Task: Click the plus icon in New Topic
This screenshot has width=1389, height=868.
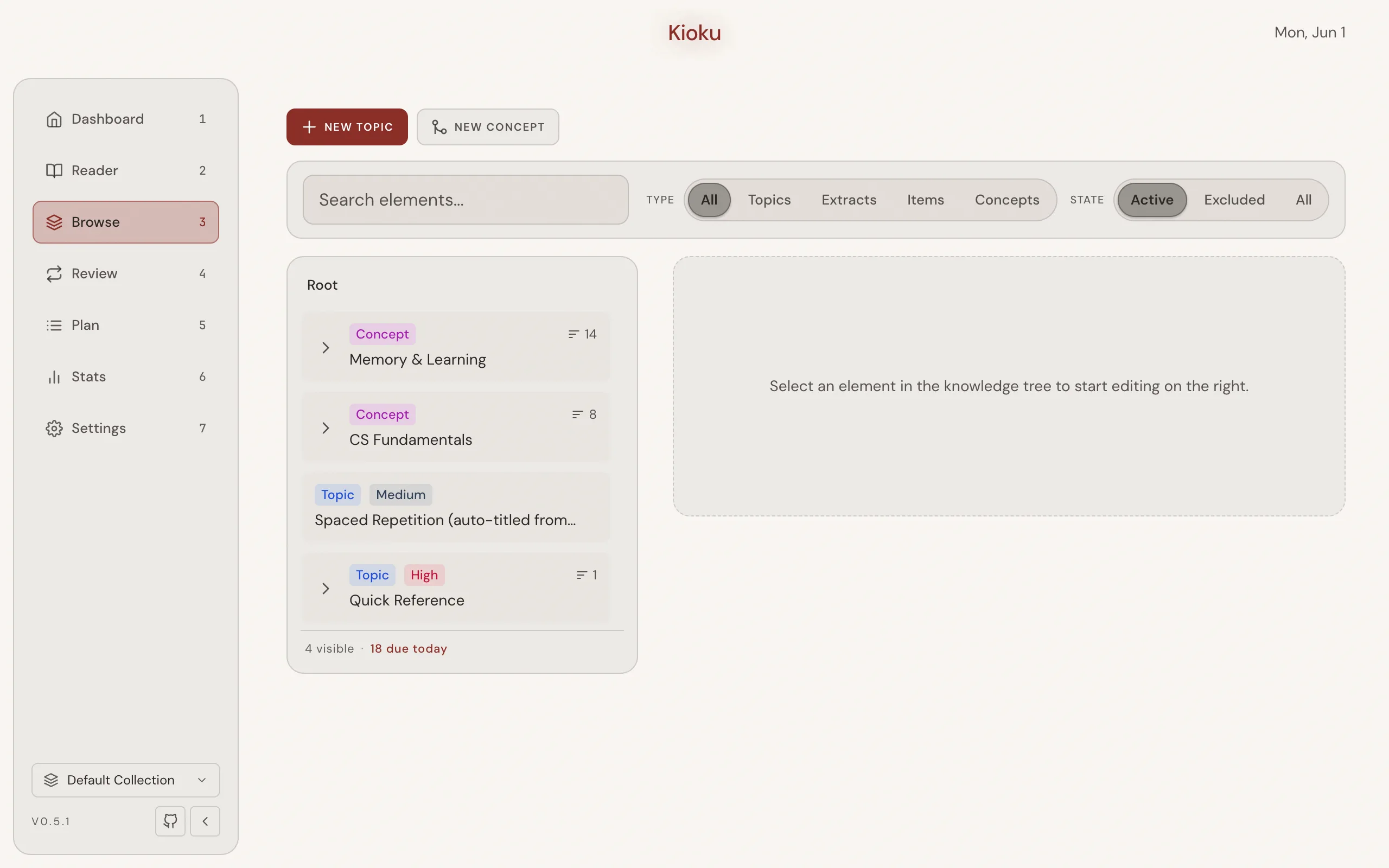Action: [309, 127]
